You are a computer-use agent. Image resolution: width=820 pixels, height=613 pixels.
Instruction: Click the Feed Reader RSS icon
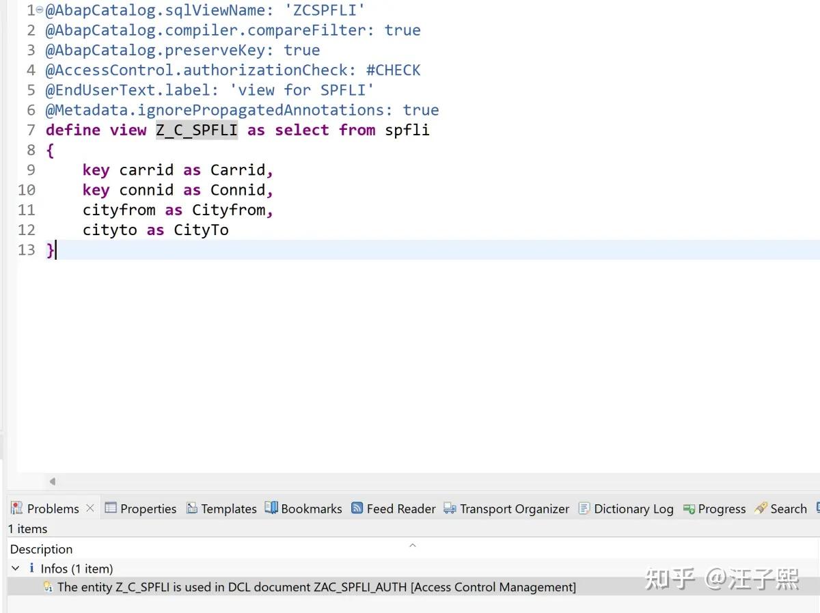pyautogui.click(x=357, y=508)
